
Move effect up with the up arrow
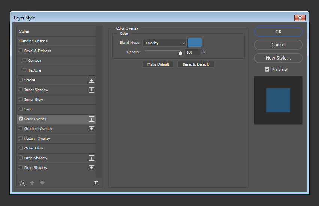tap(32, 183)
